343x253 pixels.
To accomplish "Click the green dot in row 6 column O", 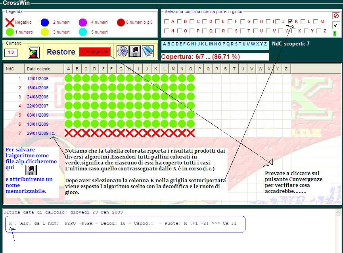I will [x=191, y=124].
